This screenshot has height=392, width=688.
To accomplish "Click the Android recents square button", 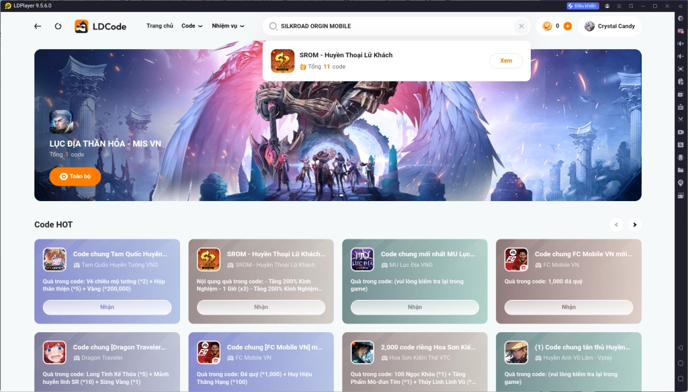I will [x=681, y=379].
